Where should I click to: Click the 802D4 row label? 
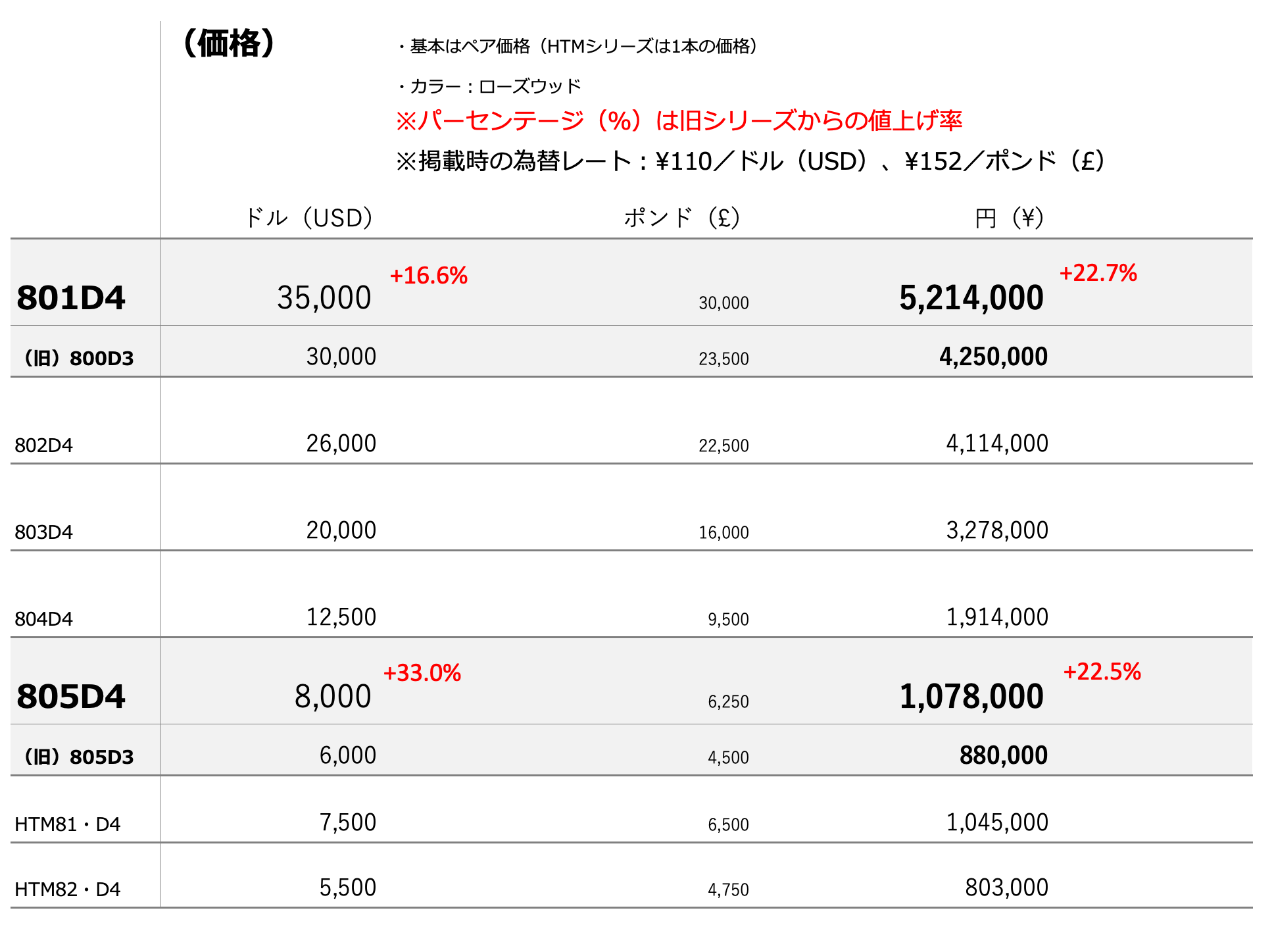[x=44, y=445]
